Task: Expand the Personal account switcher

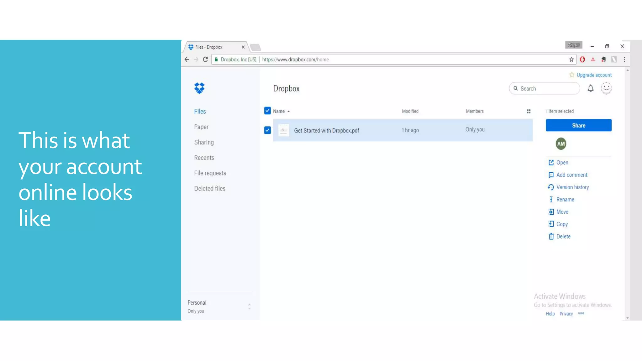Action: [x=249, y=306]
